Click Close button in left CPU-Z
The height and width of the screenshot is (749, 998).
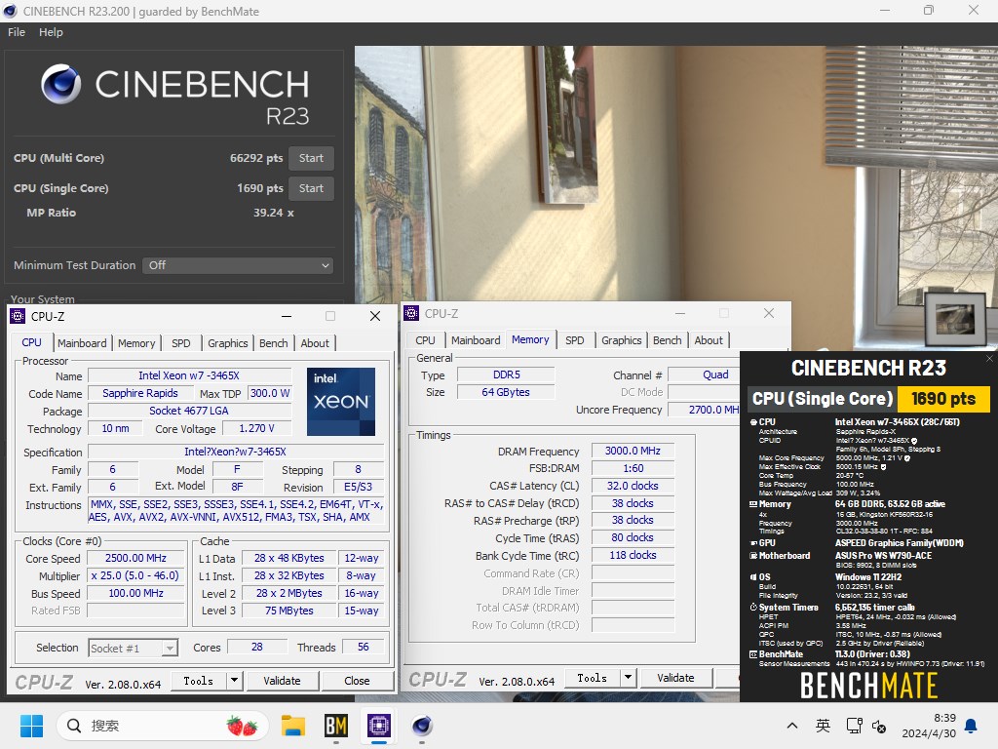357,681
